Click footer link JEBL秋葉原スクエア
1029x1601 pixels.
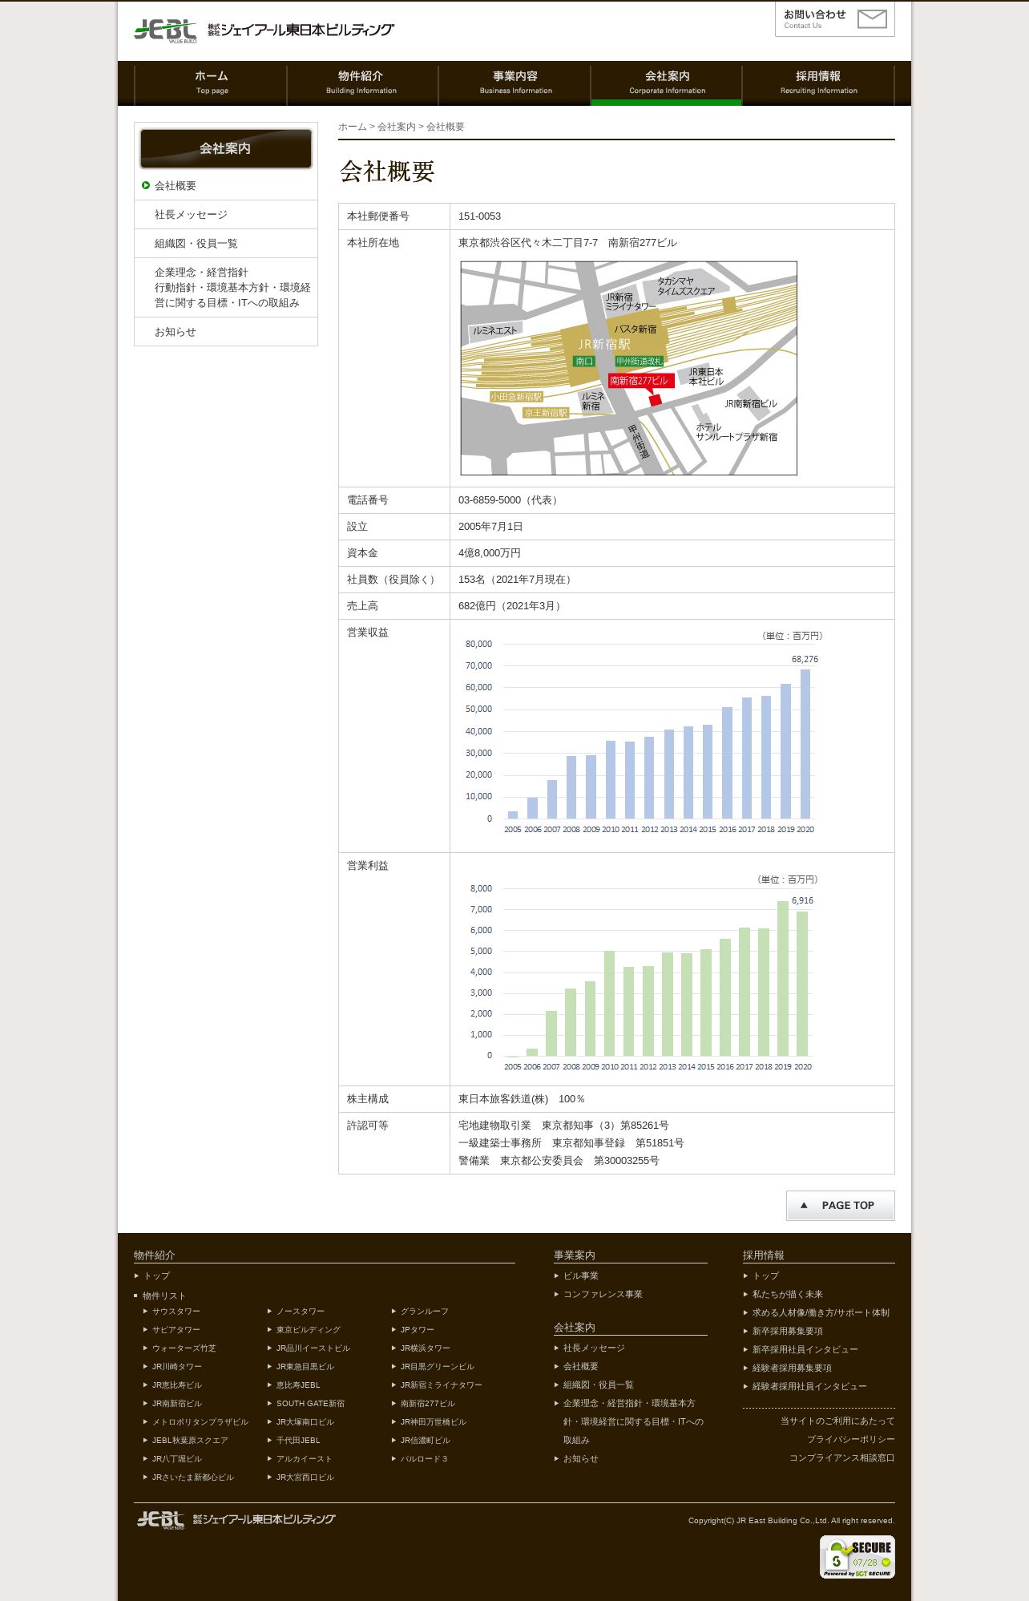coord(191,1441)
